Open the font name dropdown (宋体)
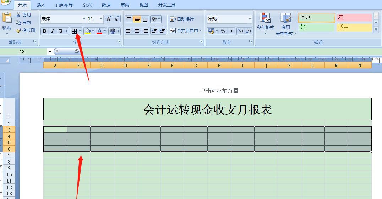The image size is (382, 199). point(84,19)
